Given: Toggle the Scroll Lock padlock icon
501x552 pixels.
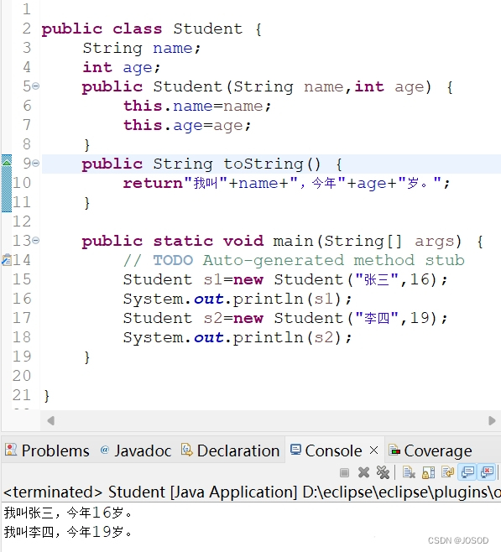Looking at the screenshot, I should click(428, 472).
